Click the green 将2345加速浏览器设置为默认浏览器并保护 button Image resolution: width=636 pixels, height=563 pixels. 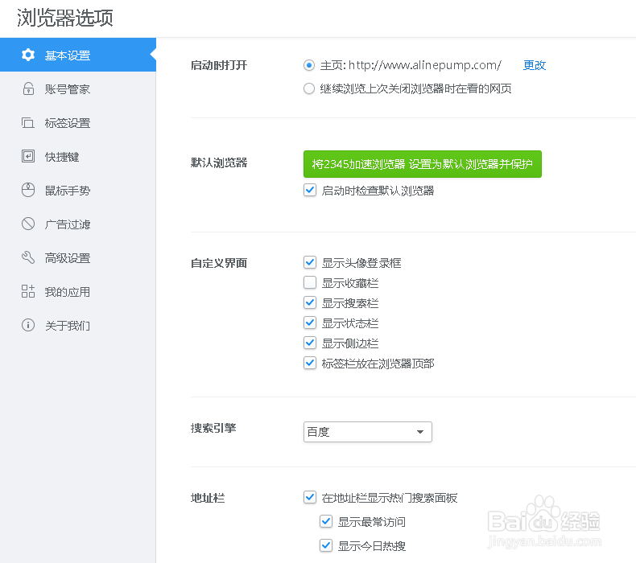422,164
